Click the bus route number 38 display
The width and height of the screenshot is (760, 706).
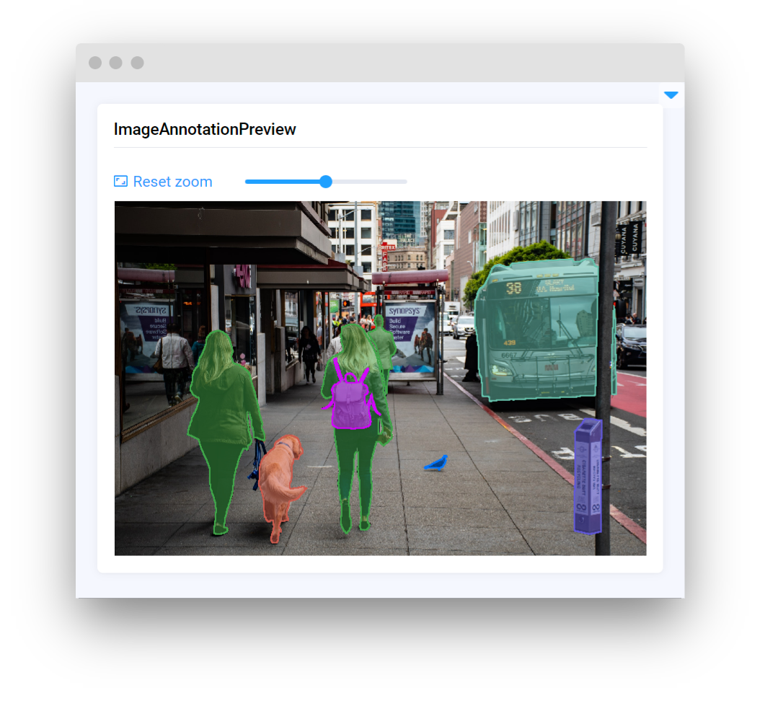coord(513,288)
